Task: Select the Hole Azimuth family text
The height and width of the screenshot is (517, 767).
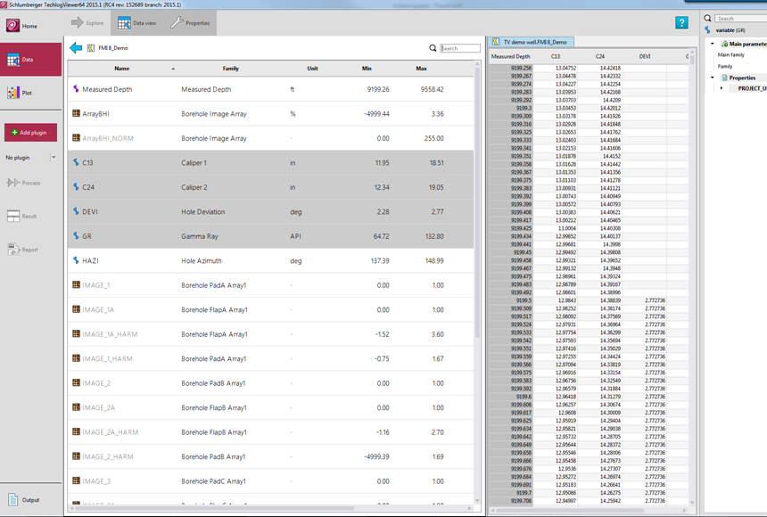Action: point(202,260)
